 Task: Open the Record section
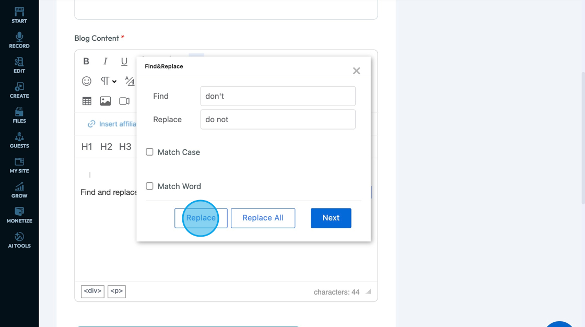19,40
